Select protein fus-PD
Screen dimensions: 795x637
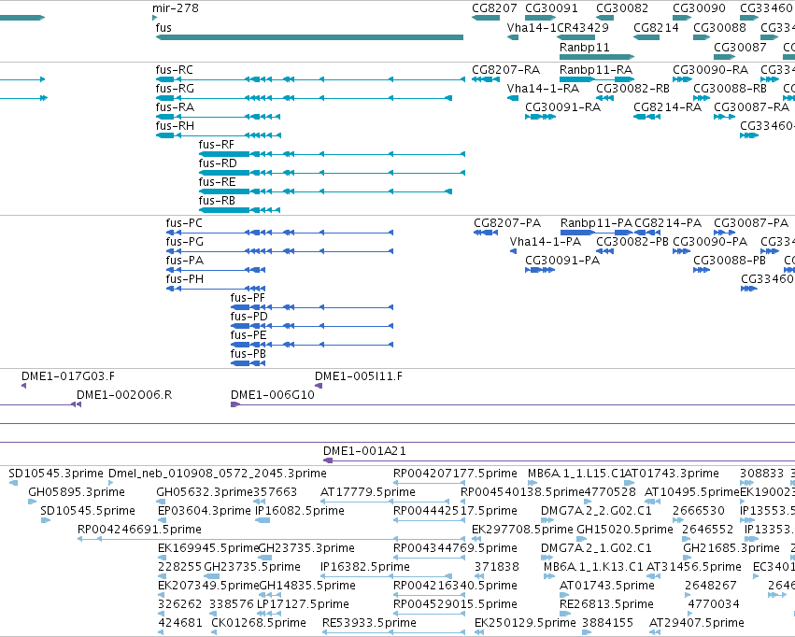pos(312,326)
